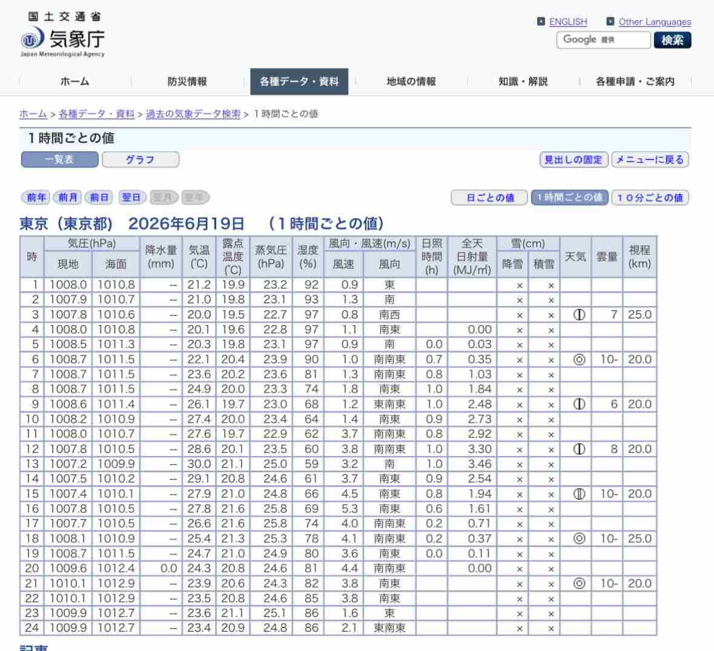Open the 知識・解説 navigation menu item
Screen dimensions: 714x651
[523, 82]
